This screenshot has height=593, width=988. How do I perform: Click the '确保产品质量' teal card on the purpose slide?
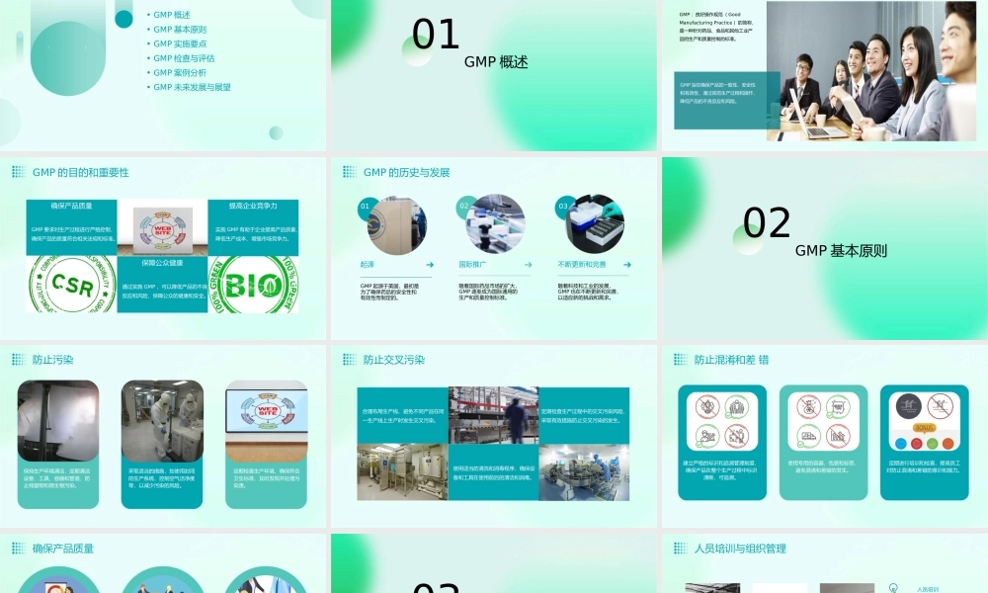71,227
